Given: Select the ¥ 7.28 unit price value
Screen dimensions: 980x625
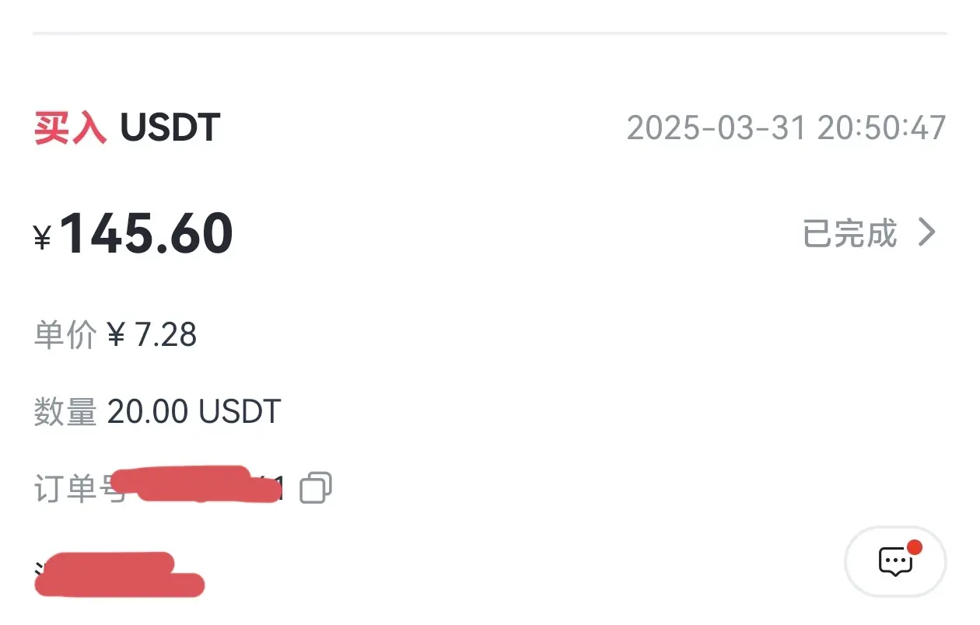Looking at the screenshot, I should pos(152,335).
